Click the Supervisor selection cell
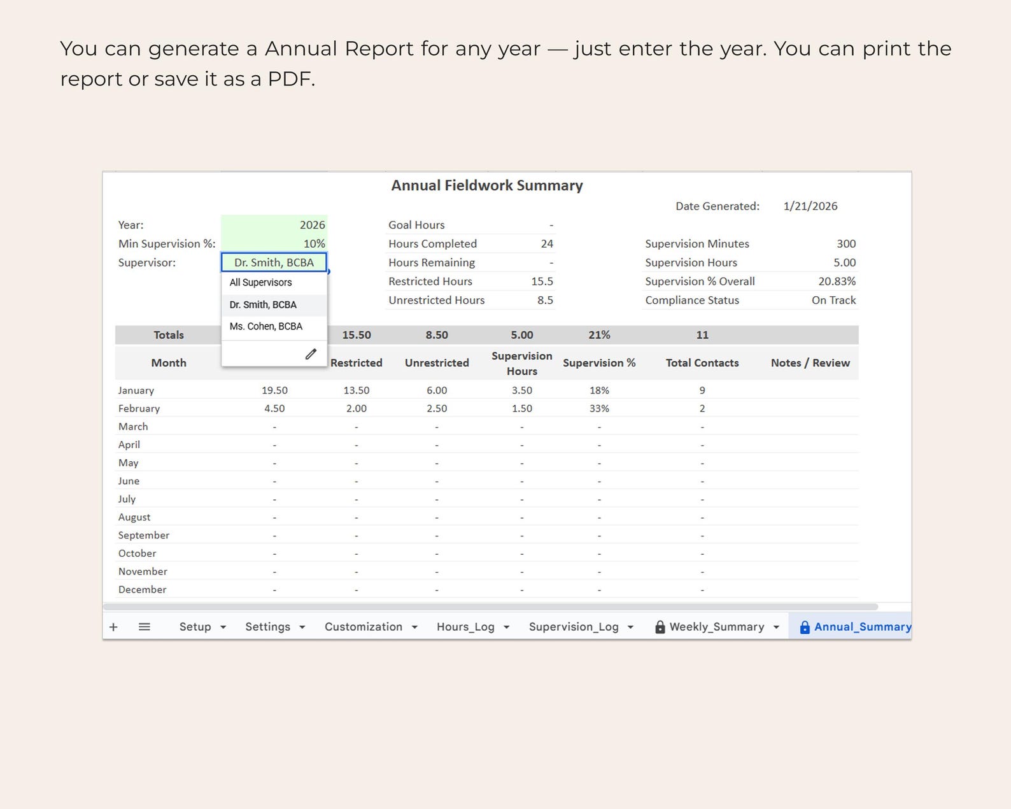Image resolution: width=1011 pixels, height=809 pixels. [x=274, y=262]
